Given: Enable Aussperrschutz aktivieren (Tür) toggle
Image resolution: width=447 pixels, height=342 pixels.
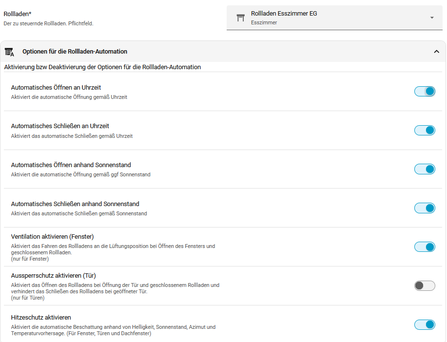Looking at the screenshot, I should pyautogui.click(x=425, y=285).
